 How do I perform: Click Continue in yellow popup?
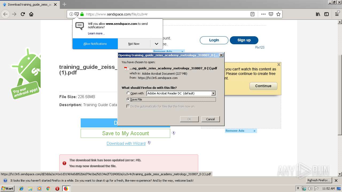coord(263,86)
